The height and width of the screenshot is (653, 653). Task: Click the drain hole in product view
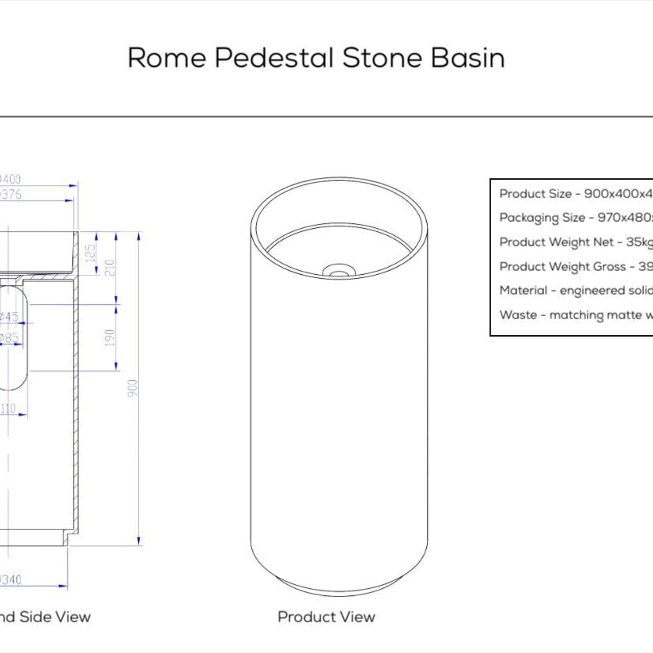pos(339,270)
